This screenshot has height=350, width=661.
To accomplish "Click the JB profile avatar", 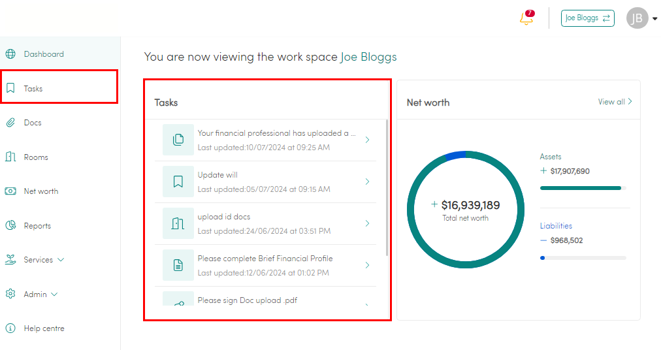I will (637, 18).
